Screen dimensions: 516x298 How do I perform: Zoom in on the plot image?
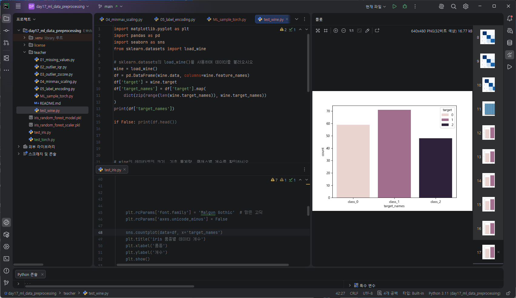pyautogui.click(x=336, y=31)
